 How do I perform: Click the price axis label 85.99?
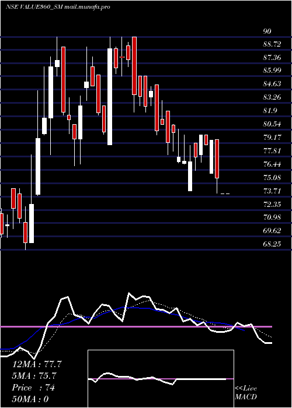[x=272, y=71]
